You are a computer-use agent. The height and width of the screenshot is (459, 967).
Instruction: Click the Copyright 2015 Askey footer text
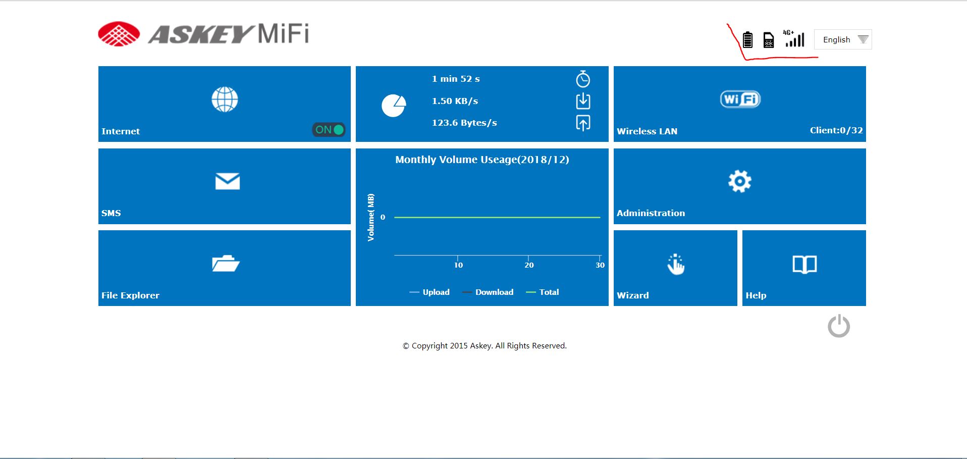coord(485,346)
